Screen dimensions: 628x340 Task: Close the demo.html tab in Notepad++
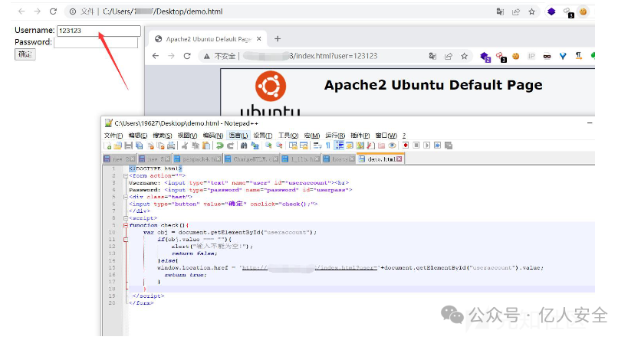coord(399,159)
